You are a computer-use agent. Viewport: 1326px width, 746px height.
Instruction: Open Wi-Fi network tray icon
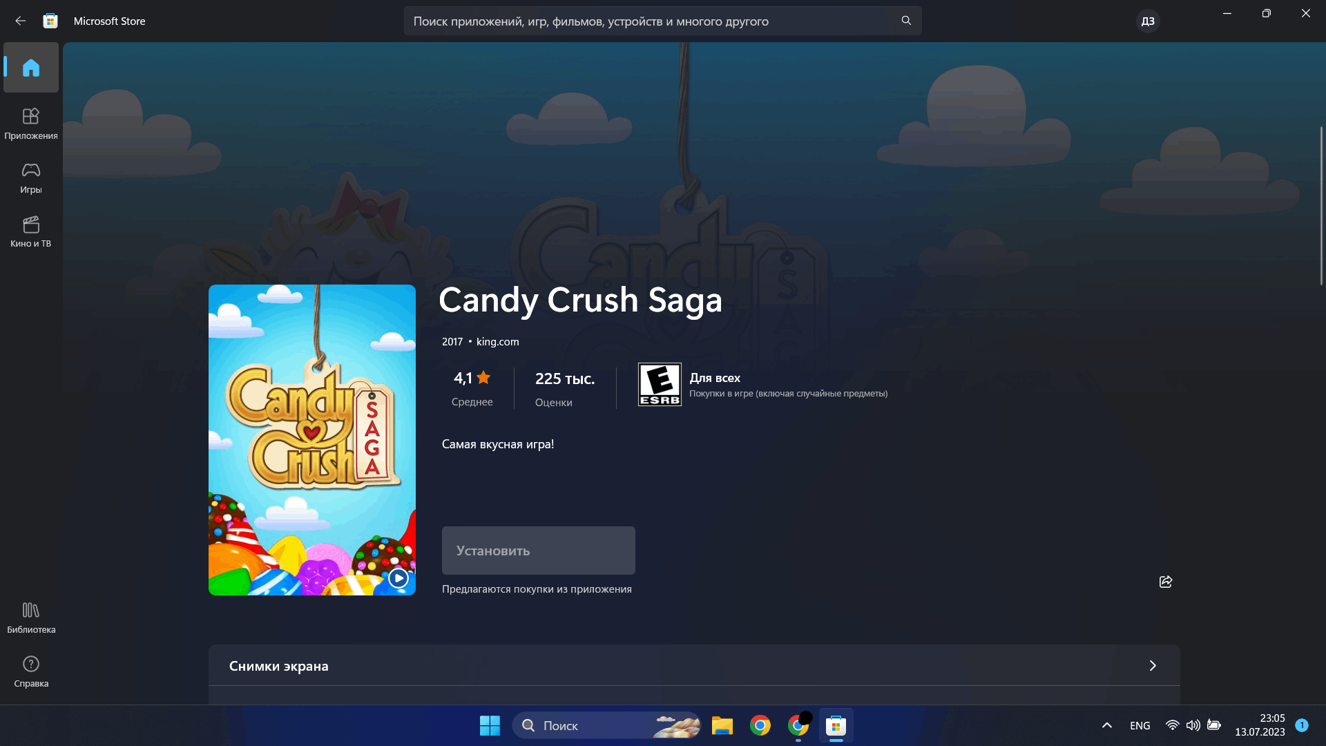point(1173,725)
